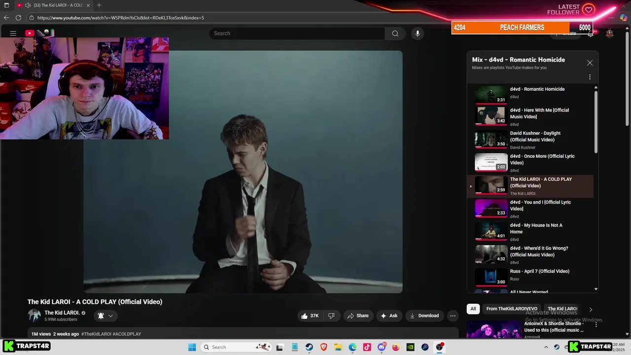
Task: Launch Firefox from the taskbar
Action: [x=396, y=347]
